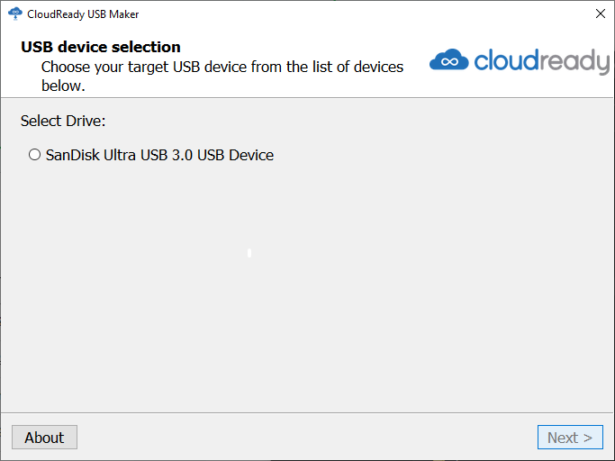Click the 'USB device selection' heading

(x=101, y=47)
